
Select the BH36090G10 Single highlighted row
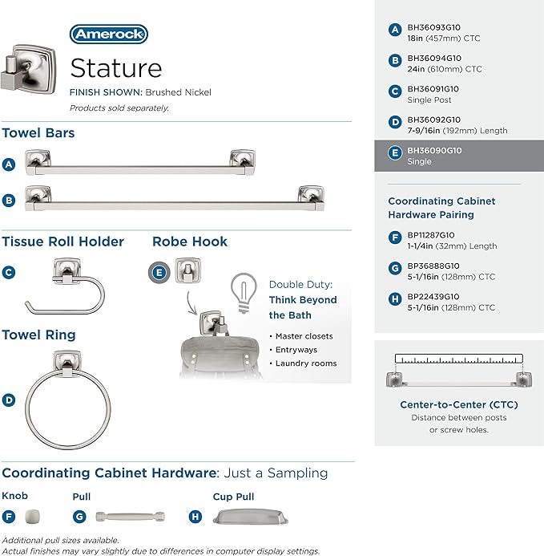pos(459,156)
